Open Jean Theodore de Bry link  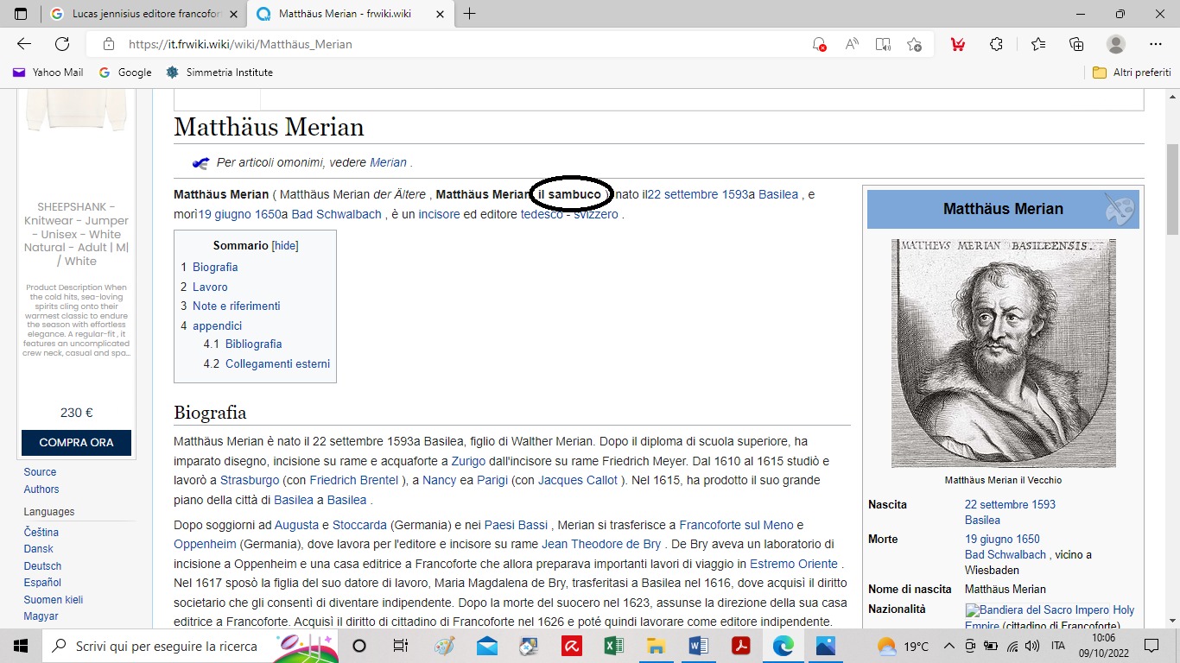pos(601,544)
